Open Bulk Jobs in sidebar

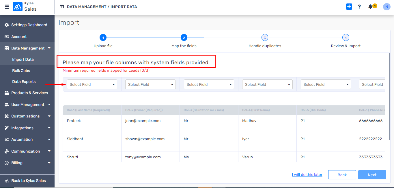[x=21, y=71]
